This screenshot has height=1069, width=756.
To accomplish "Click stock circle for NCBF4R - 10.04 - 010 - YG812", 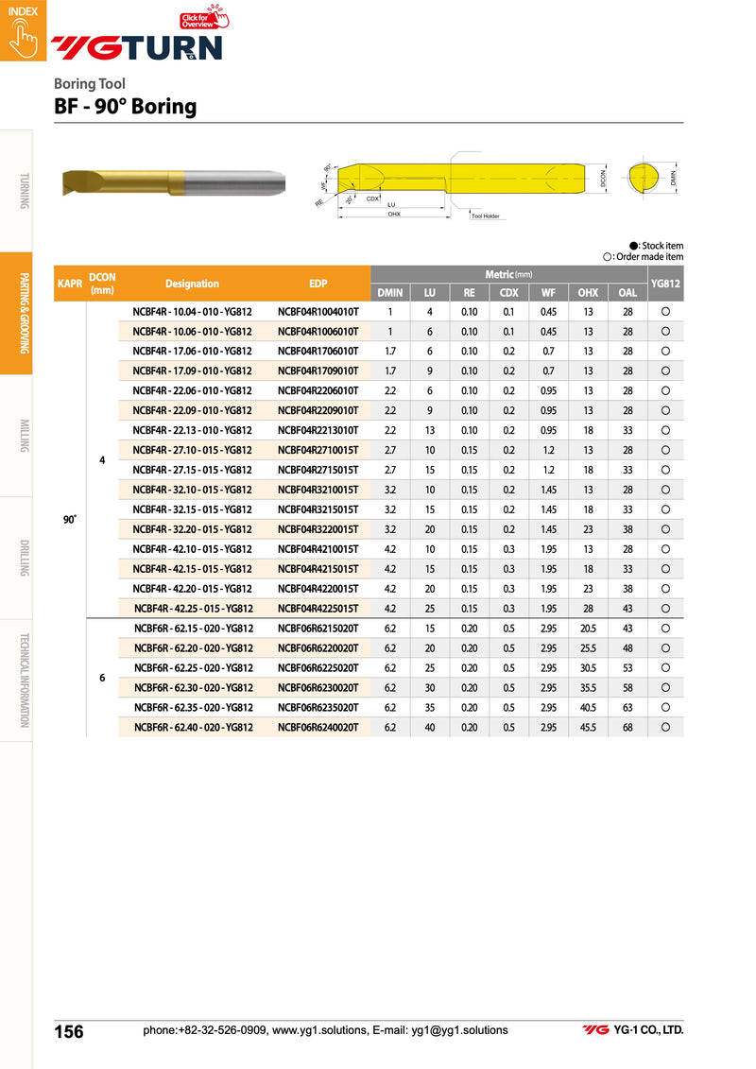I will (x=666, y=311).
